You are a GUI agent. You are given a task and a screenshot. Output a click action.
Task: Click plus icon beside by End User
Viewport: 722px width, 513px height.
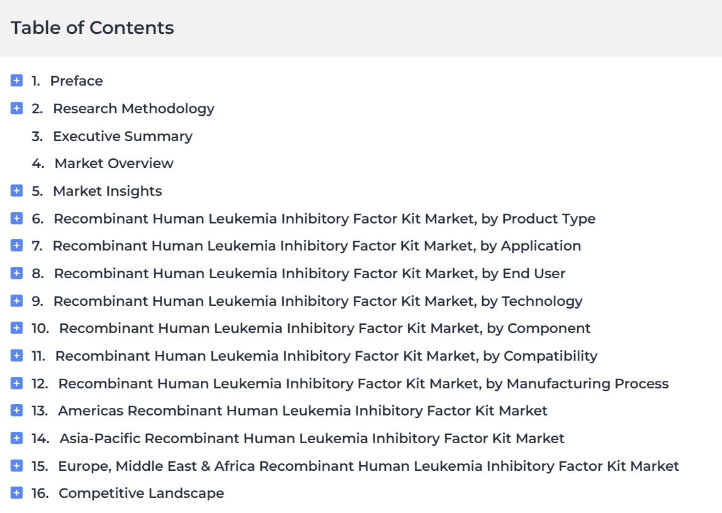coord(16,273)
